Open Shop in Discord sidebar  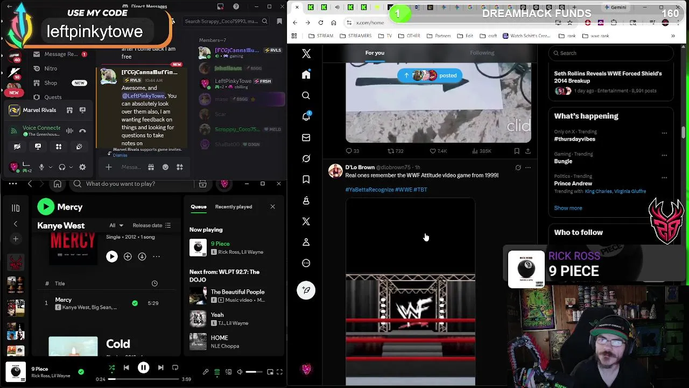pyautogui.click(x=51, y=83)
